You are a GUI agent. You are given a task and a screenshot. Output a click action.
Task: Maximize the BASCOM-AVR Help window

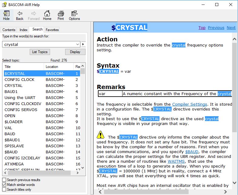pyautogui.click(x=217, y=5)
